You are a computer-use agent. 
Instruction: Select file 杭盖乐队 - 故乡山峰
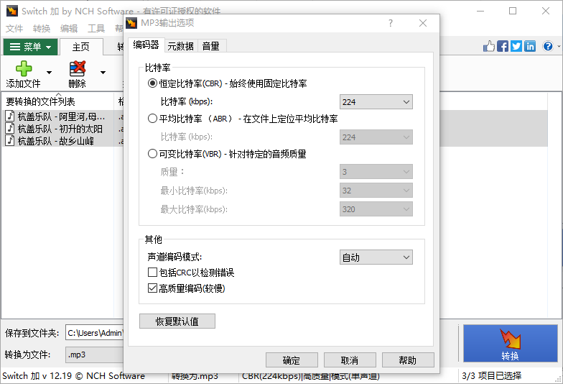click(x=56, y=141)
